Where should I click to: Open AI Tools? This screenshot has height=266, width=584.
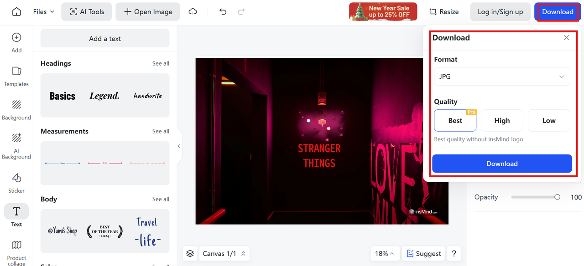click(x=87, y=12)
